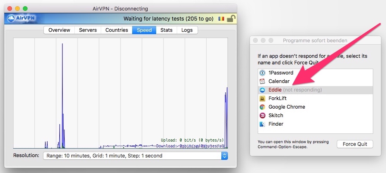Switch to the Servers tab
386x173 pixels.
click(88, 30)
